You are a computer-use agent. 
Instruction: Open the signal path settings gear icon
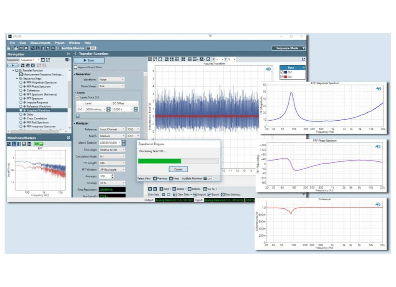[26, 48]
